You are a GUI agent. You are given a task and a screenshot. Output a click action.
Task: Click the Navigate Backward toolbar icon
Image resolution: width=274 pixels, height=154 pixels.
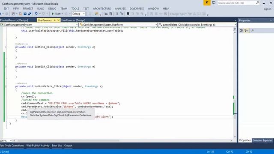click(1, 14)
